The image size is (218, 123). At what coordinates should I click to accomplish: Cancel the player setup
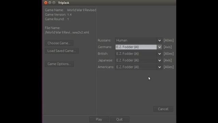[163, 109]
